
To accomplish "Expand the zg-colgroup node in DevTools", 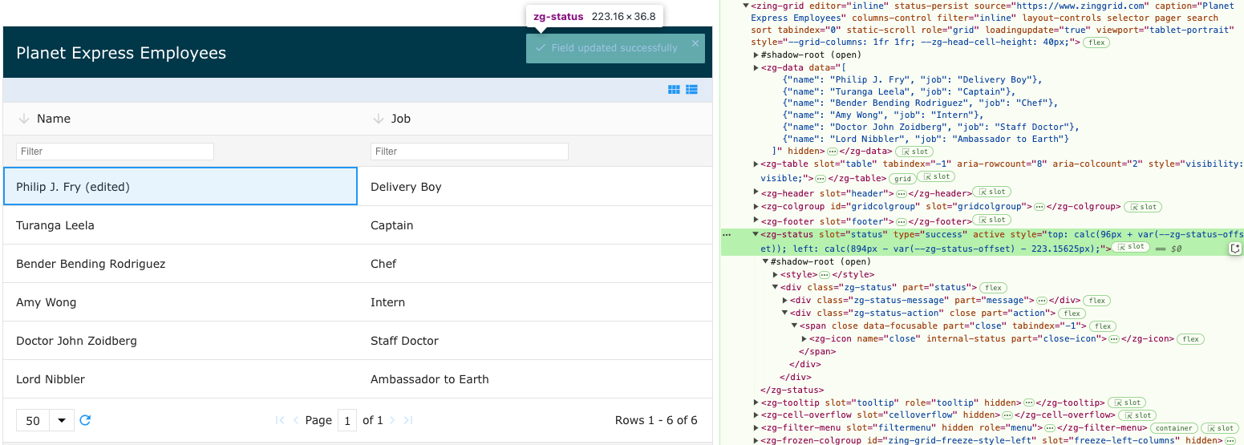I will coord(756,207).
